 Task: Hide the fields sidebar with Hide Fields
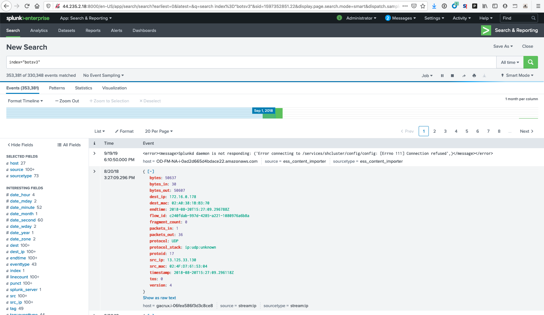(20, 145)
